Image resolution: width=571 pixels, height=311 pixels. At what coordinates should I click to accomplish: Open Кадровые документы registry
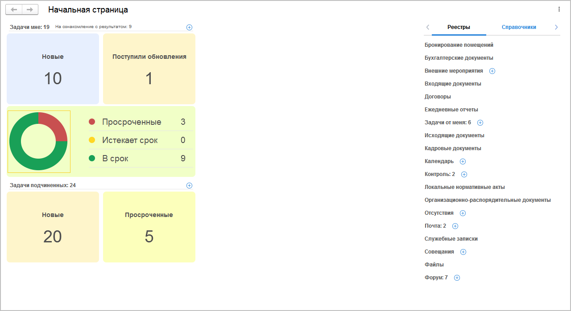pos(453,148)
